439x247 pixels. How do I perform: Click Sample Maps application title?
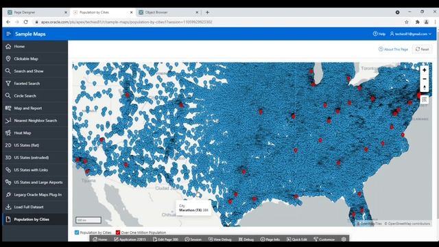point(30,34)
